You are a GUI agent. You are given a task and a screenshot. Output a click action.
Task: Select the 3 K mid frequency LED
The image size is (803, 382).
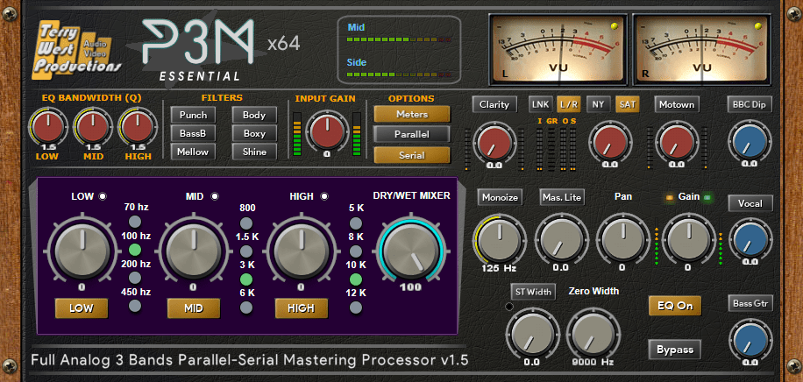[x=246, y=279]
